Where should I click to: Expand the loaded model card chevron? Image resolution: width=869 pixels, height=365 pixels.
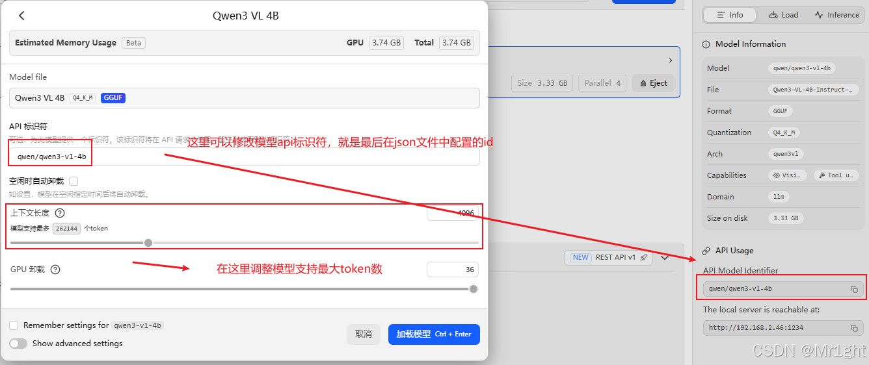tap(670, 60)
